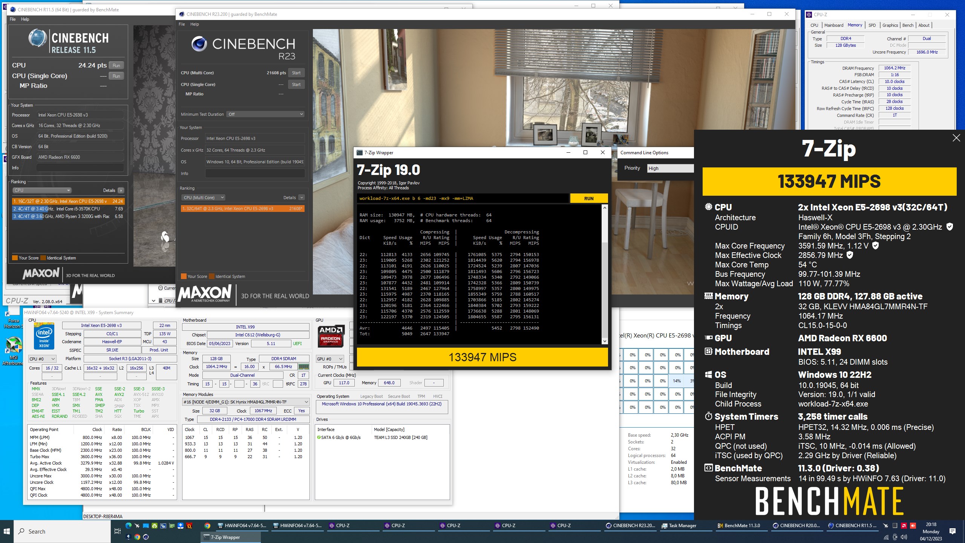965x543 pixels.
Task: Close the BenchMate 7-Zip result overlay
Action: click(956, 138)
